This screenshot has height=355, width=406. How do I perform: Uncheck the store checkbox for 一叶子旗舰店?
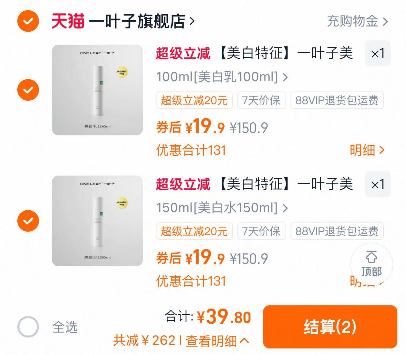[28, 21]
